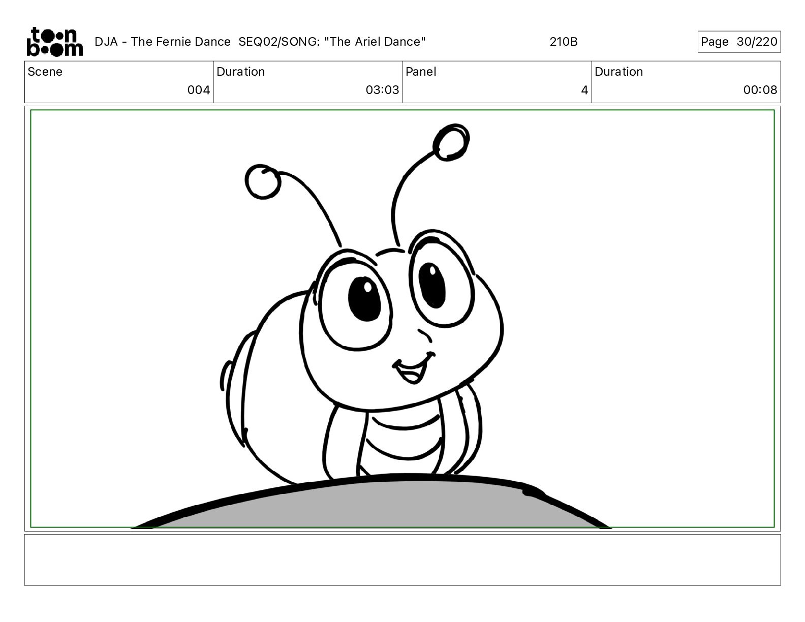Click the empty notes box below the panel

pyautogui.click(x=402, y=559)
